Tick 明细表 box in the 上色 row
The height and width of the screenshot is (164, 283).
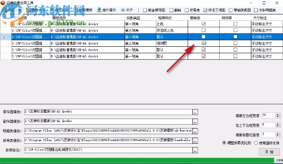click(235, 24)
